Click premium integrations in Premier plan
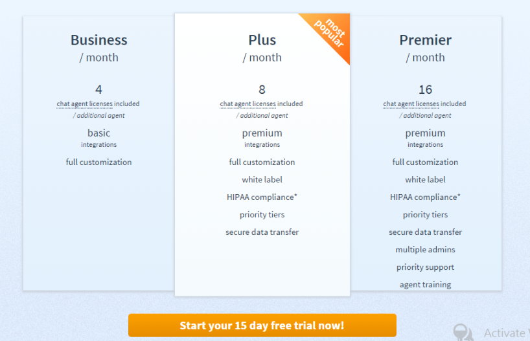Image resolution: width=530 pixels, height=341 pixels. pyautogui.click(x=425, y=138)
